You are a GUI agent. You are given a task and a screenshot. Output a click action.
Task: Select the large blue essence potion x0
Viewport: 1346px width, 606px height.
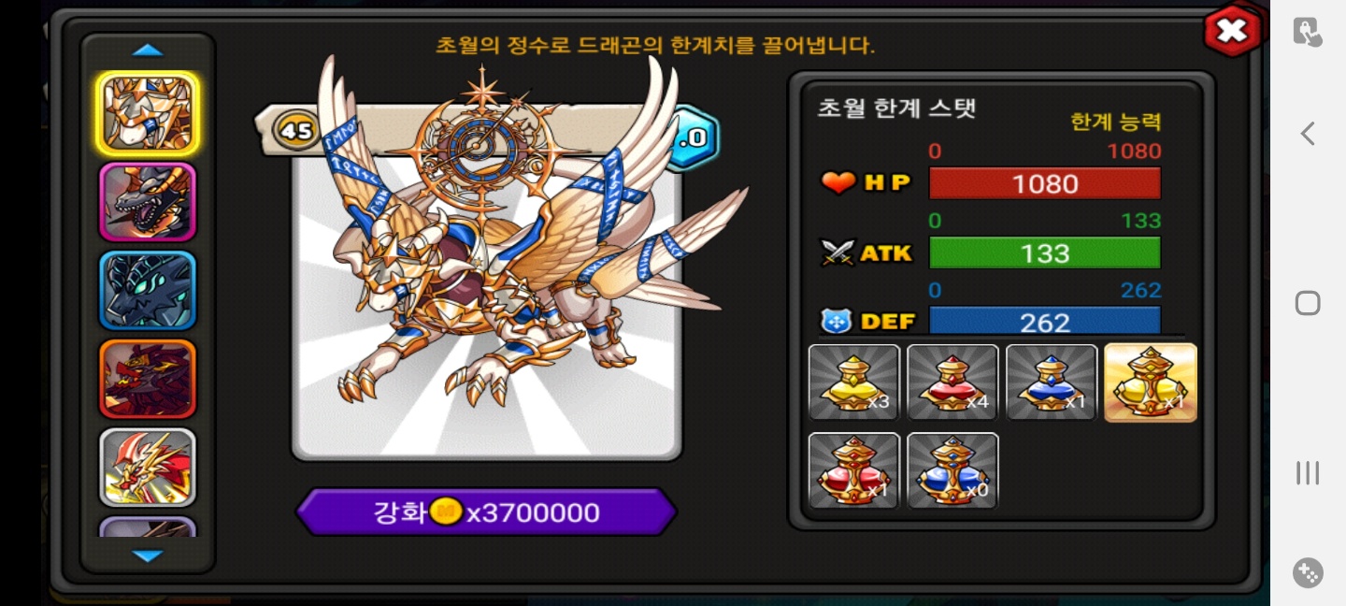tap(952, 470)
